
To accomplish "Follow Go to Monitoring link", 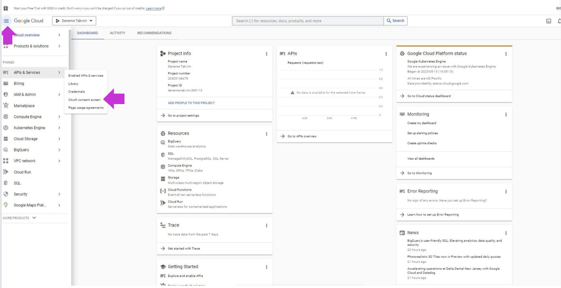I will click(x=419, y=173).
